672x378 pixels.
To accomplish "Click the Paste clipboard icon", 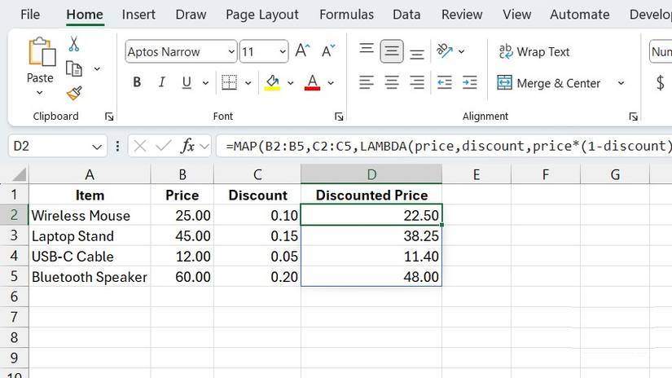I will coord(42,51).
